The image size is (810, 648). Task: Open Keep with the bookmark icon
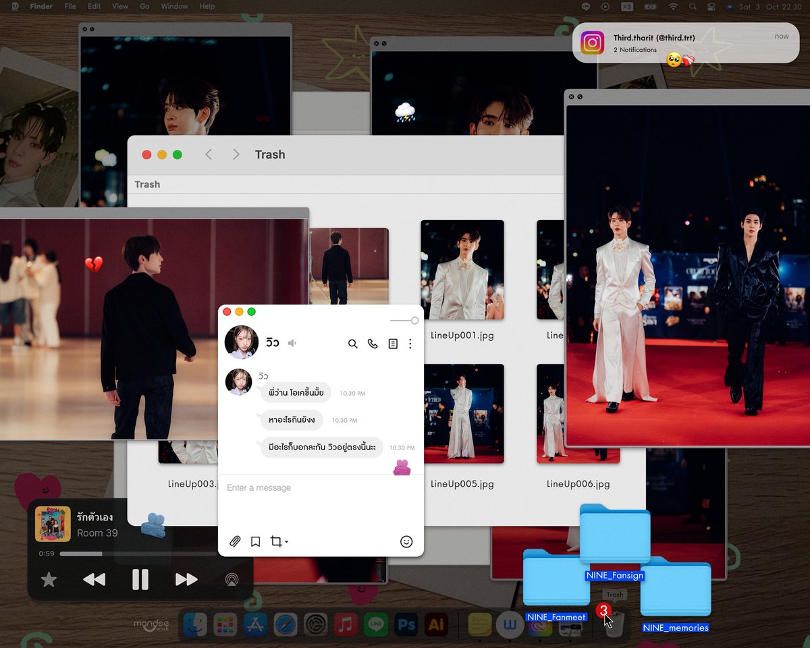255,541
